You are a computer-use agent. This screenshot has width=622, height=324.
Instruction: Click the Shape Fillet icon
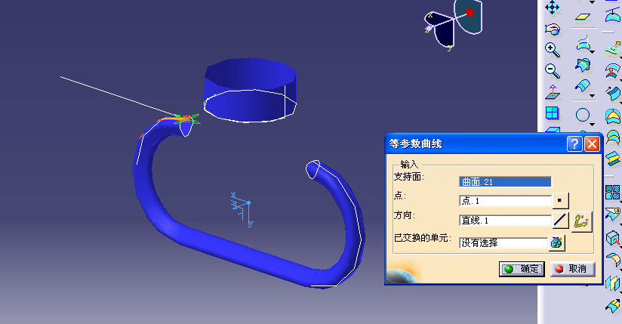coord(613,260)
